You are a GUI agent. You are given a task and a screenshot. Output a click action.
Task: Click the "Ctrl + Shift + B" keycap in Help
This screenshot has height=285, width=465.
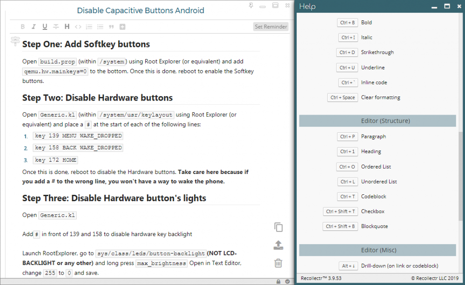[x=340, y=227]
